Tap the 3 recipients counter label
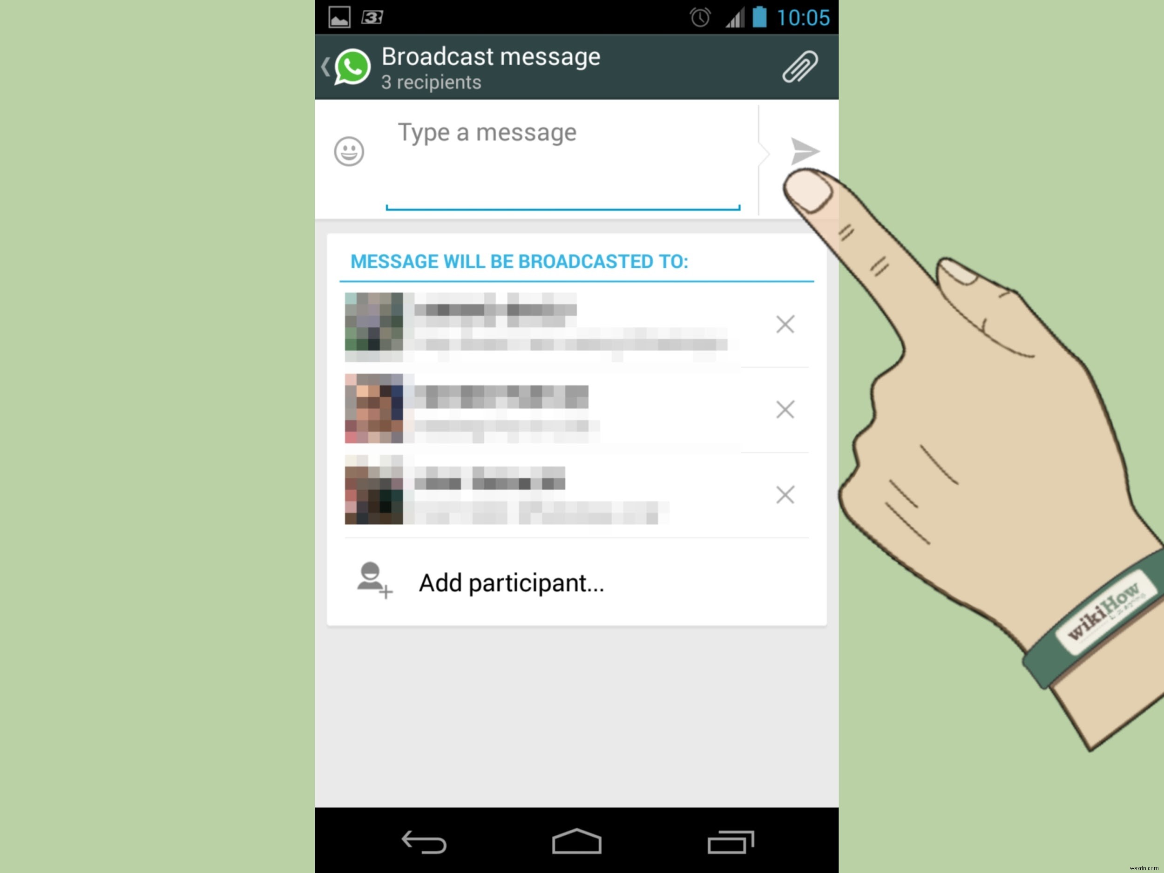1164x873 pixels. pos(430,82)
